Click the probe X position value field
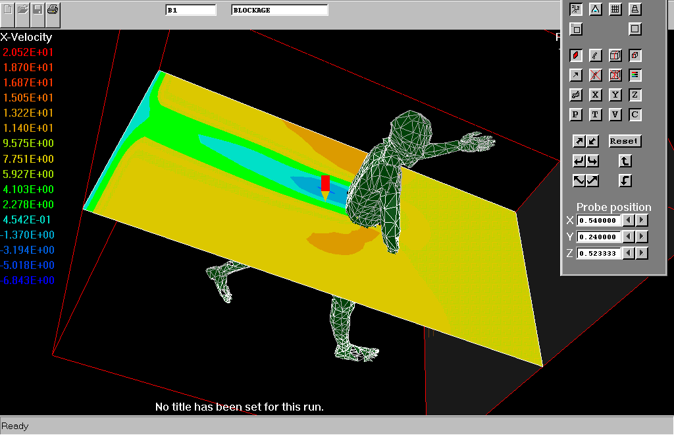The image size is (674, 435). point(599,220)
